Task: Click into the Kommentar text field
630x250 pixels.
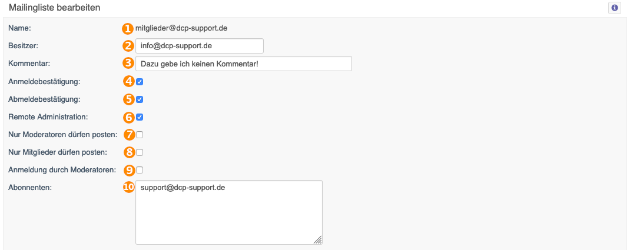Action: (x=244, y=64)
